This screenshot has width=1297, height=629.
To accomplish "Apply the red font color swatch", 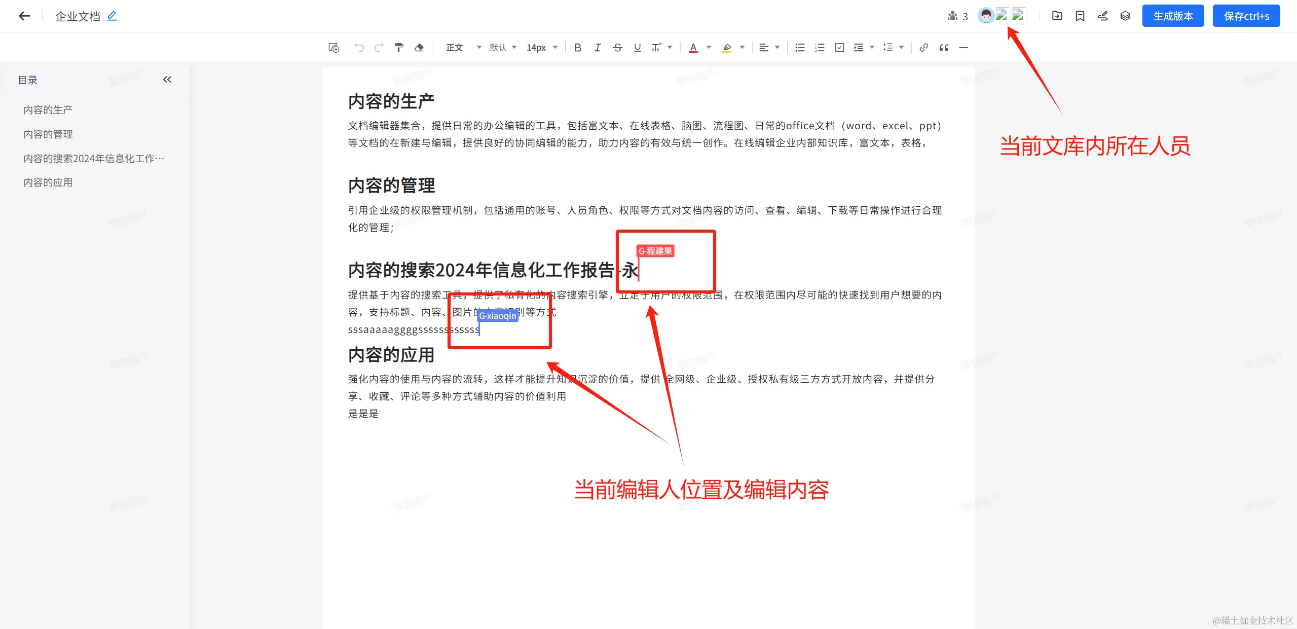I will (693, 48).
